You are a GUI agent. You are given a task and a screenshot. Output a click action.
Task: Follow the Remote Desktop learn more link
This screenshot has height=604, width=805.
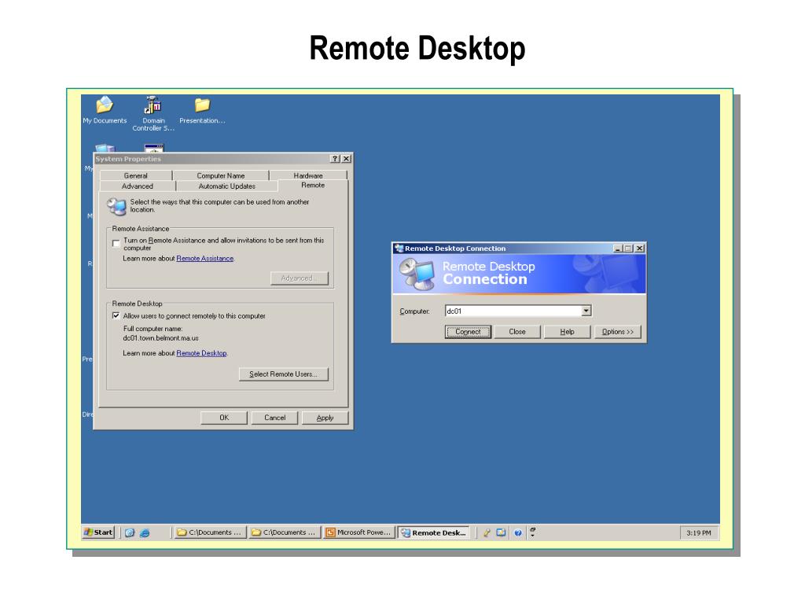point(201,353)
